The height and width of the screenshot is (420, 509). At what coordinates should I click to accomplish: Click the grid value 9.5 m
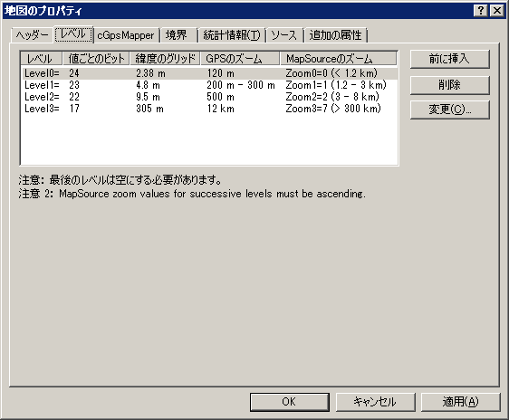pos(148,97)
